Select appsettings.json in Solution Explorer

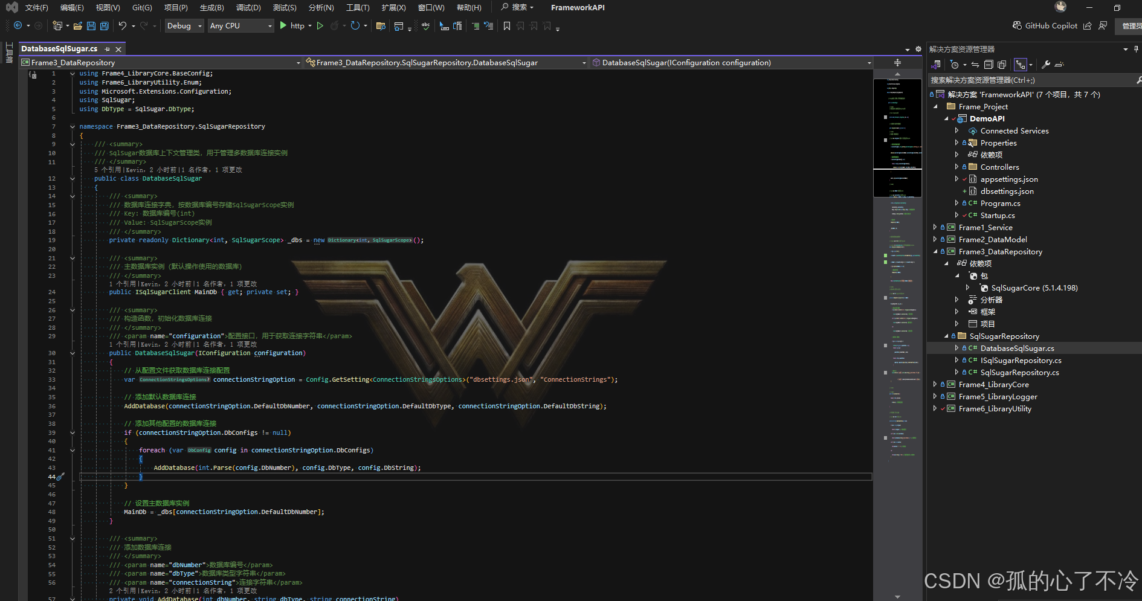point(1009,179)
